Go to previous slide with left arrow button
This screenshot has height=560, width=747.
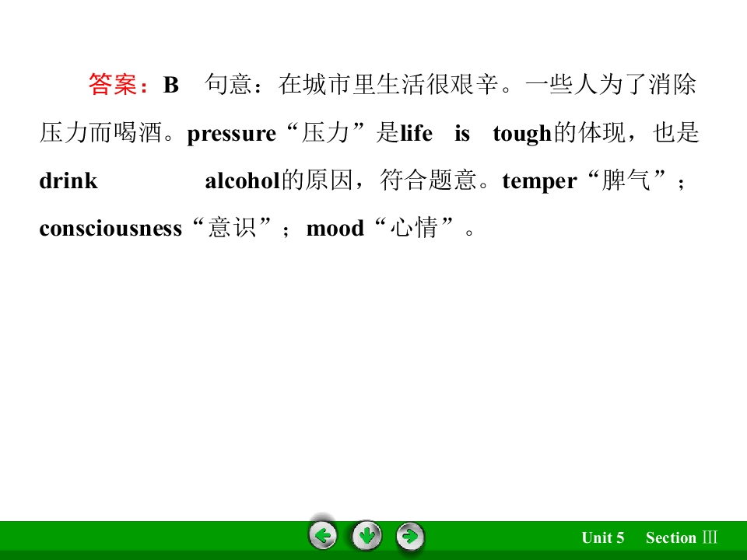tap(323, 536)
